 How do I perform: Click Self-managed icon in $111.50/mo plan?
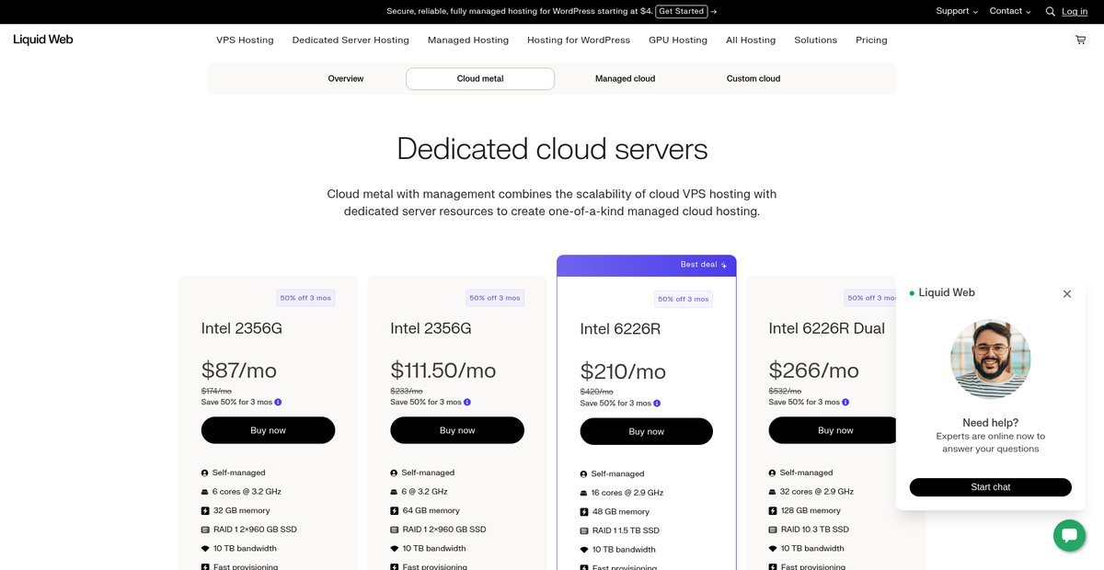click(x=394, y=473)
